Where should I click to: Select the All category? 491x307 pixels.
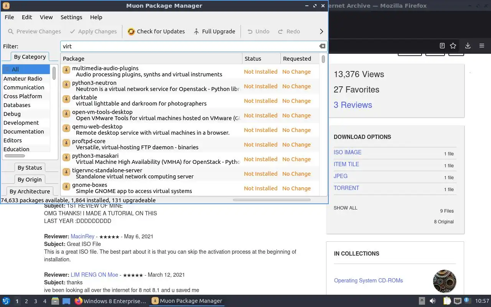tap(26, 69)
